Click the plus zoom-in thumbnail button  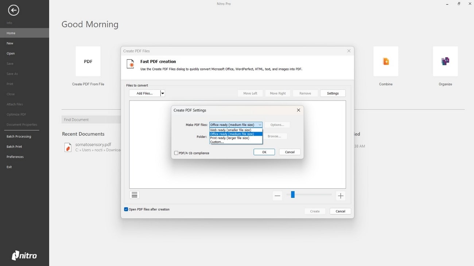pyautogui.click(x=341, y=196)
